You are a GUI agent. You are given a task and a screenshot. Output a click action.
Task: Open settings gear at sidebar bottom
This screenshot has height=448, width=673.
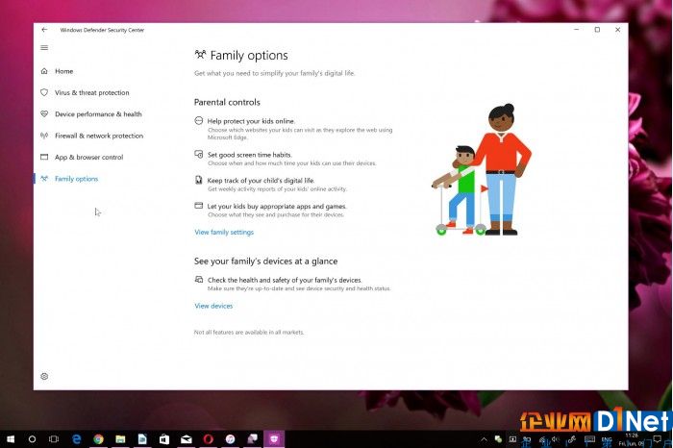(x=44, y=376)
